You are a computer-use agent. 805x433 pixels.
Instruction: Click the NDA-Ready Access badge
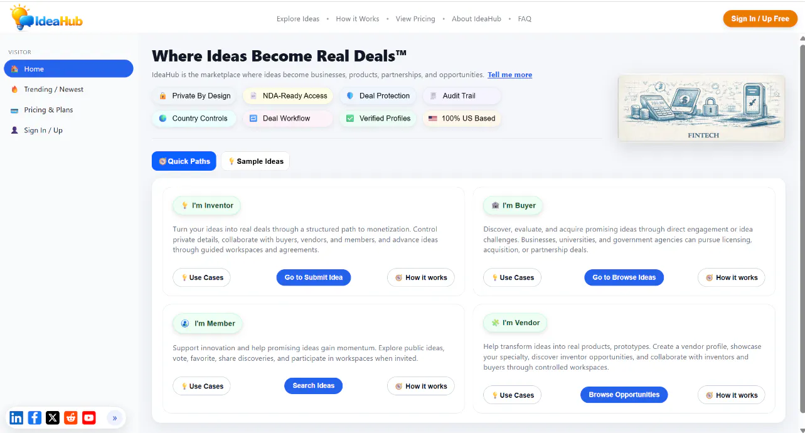point(289,96)
